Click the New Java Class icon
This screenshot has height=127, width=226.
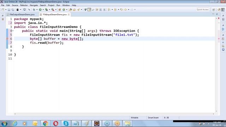coord(64,10)
